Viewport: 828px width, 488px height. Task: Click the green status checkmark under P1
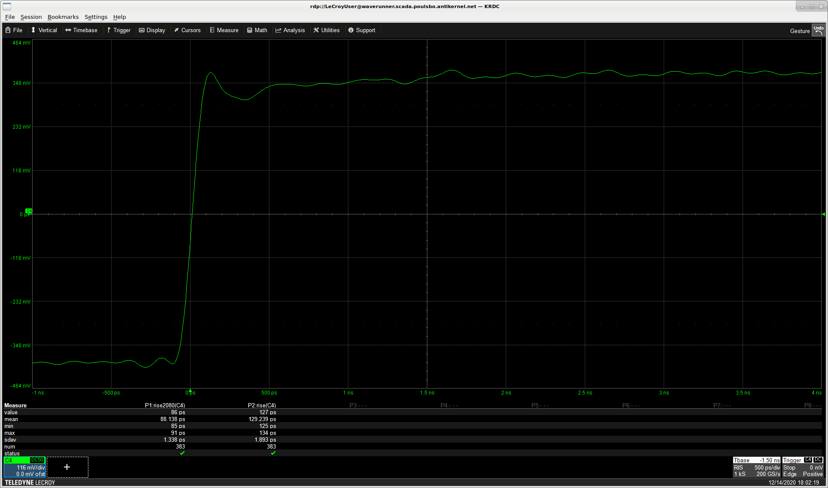pyautogui.click(x=182, y=453)
